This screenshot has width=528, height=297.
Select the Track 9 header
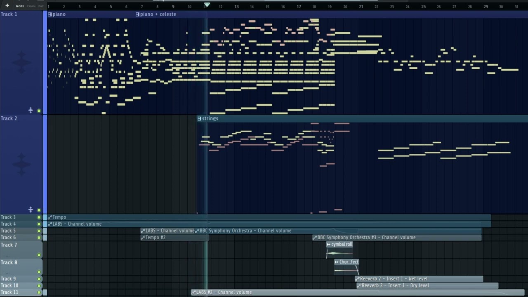21,279
